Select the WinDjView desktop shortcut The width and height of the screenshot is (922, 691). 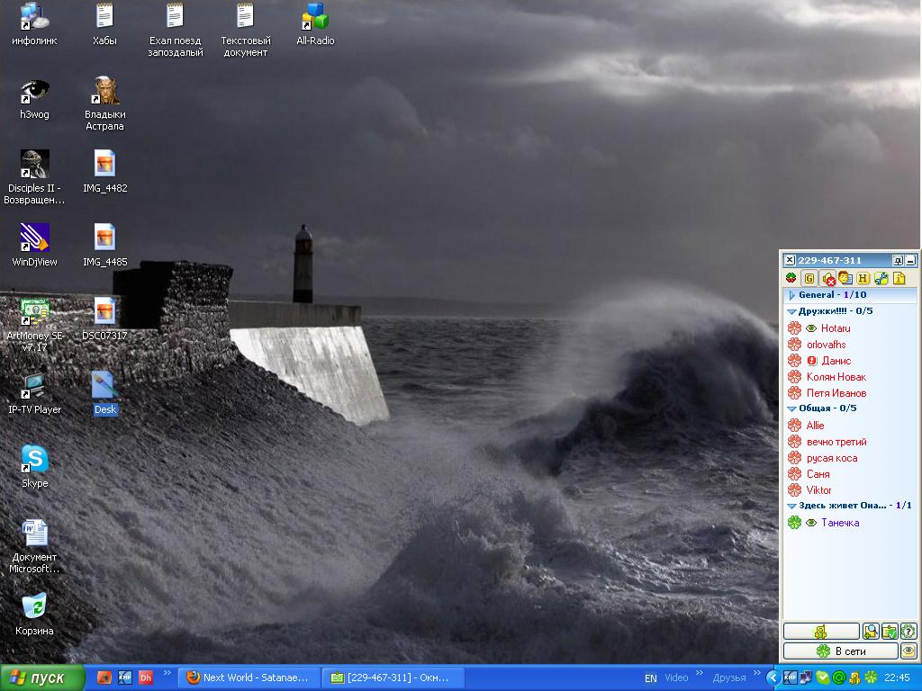pos(34,246)
